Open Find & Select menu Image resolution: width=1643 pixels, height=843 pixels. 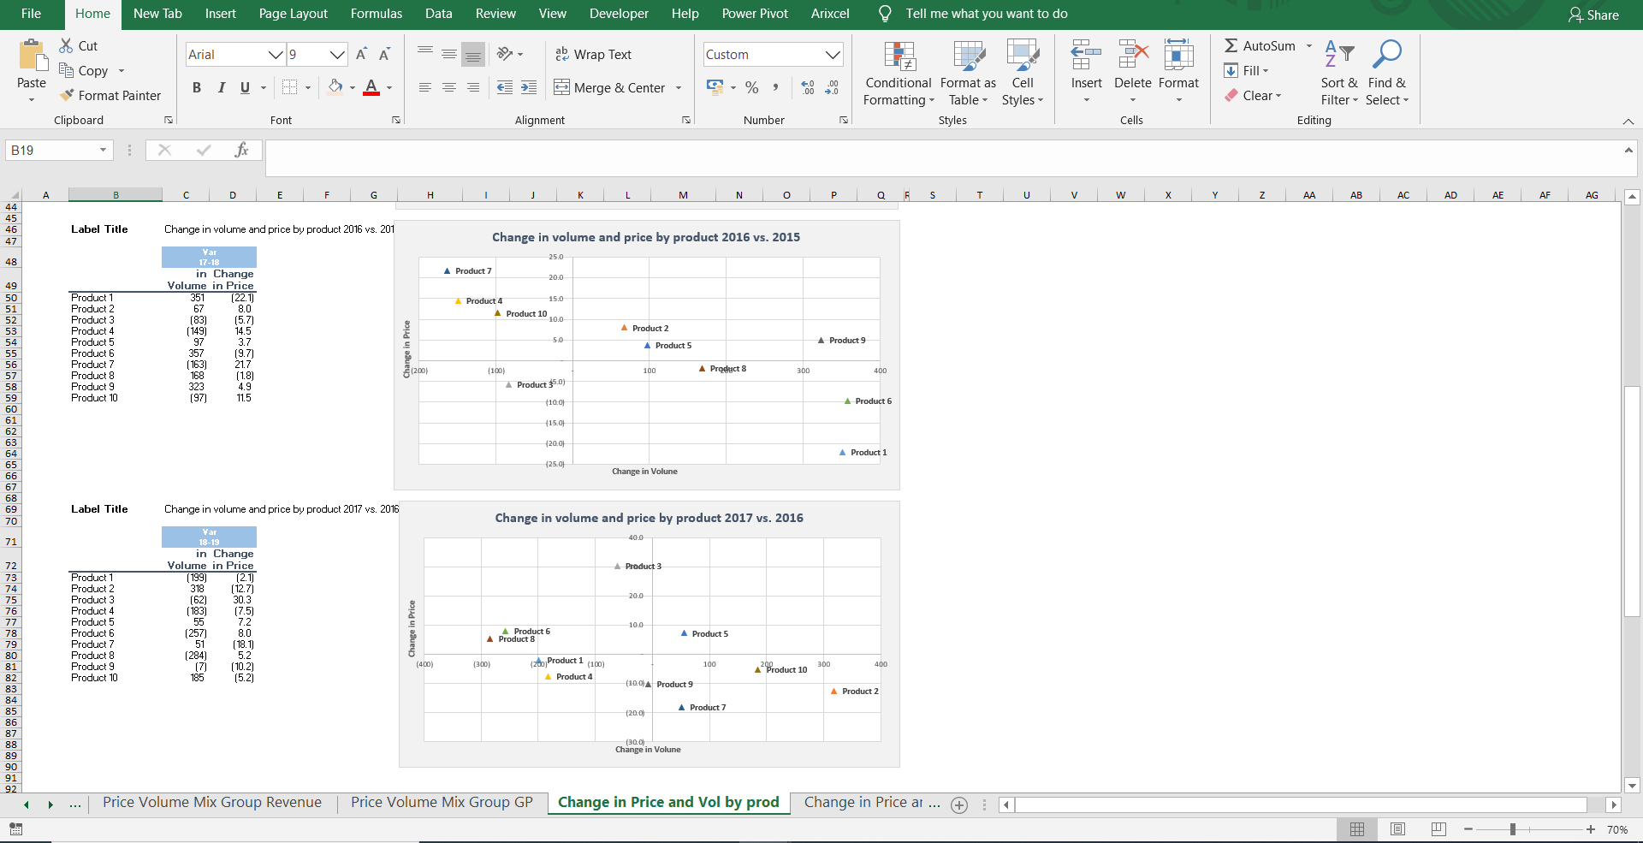pos(1386,74)
